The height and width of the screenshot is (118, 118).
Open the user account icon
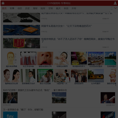[115, 3]
